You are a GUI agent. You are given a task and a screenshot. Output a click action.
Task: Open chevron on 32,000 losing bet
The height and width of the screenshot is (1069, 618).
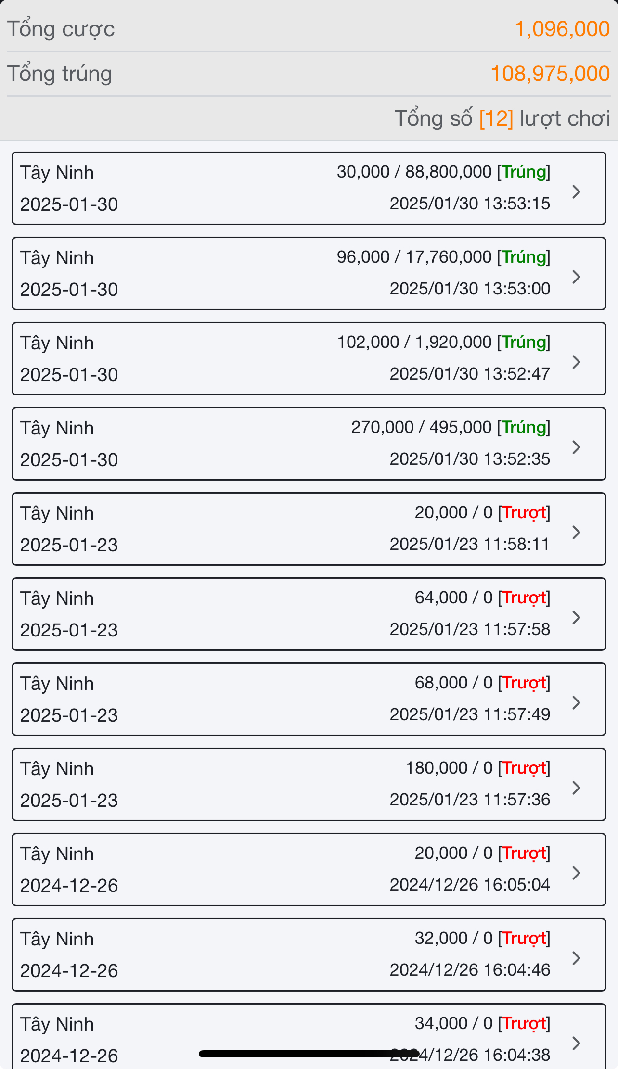coord(576,958)
